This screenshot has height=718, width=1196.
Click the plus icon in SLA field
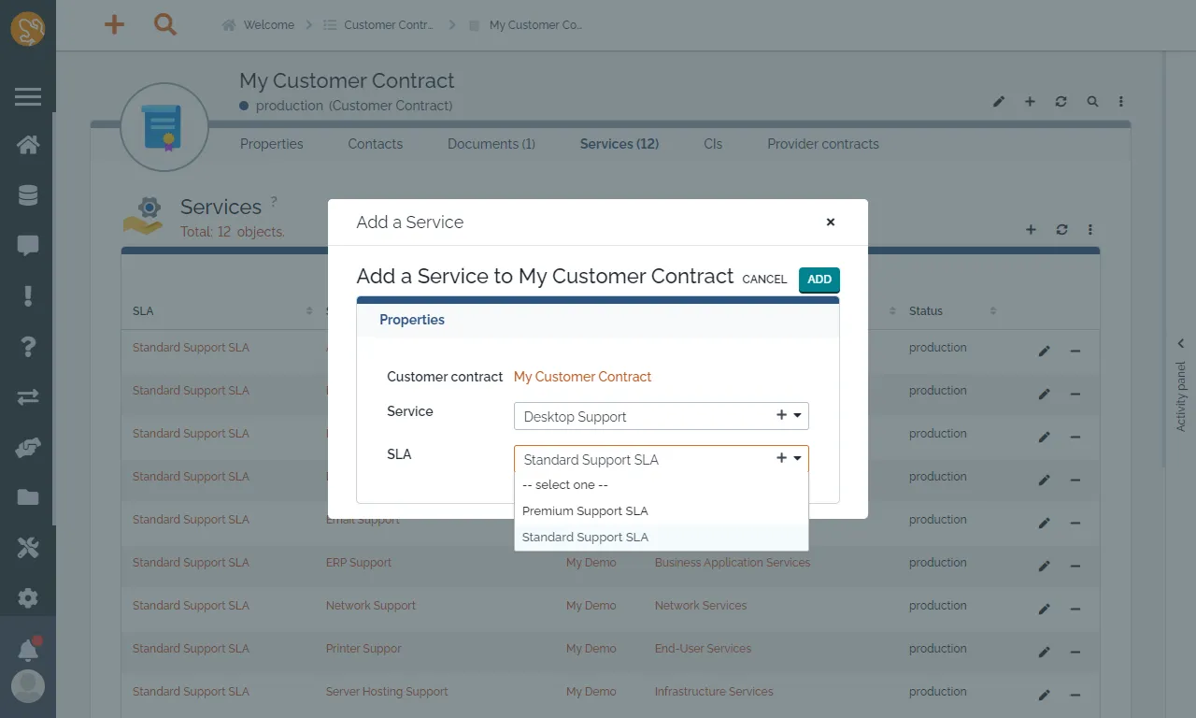781,459
